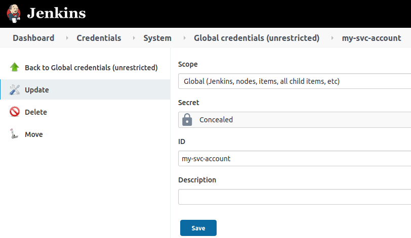Click the red Delete prohibition icon
Viewport: 411px width, 238px height.
[15, 112]
